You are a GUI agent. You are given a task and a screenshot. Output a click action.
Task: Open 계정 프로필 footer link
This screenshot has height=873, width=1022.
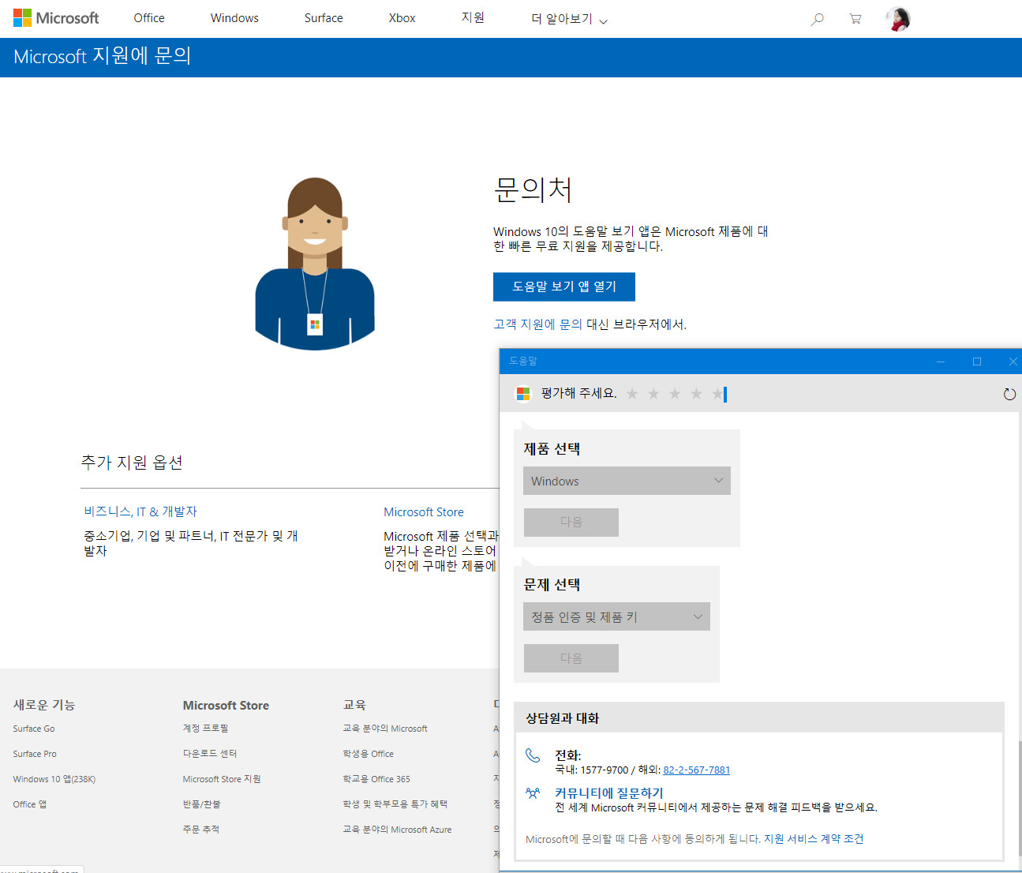point(205,729)
